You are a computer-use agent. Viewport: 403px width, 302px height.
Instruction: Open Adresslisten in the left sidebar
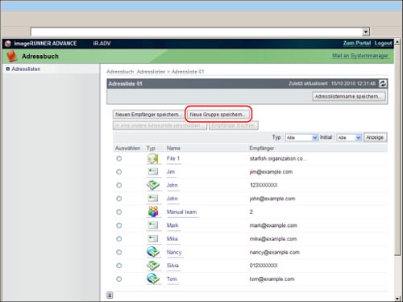click(x=26, y=69)
